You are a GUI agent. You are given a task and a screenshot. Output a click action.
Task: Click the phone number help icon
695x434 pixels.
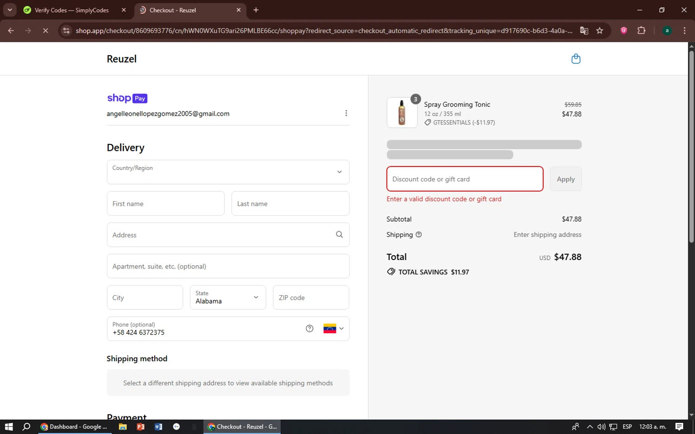[310, 329]
